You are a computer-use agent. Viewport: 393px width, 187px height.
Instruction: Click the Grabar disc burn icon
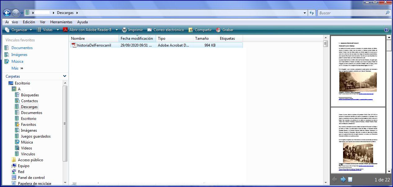coord(218,30)
